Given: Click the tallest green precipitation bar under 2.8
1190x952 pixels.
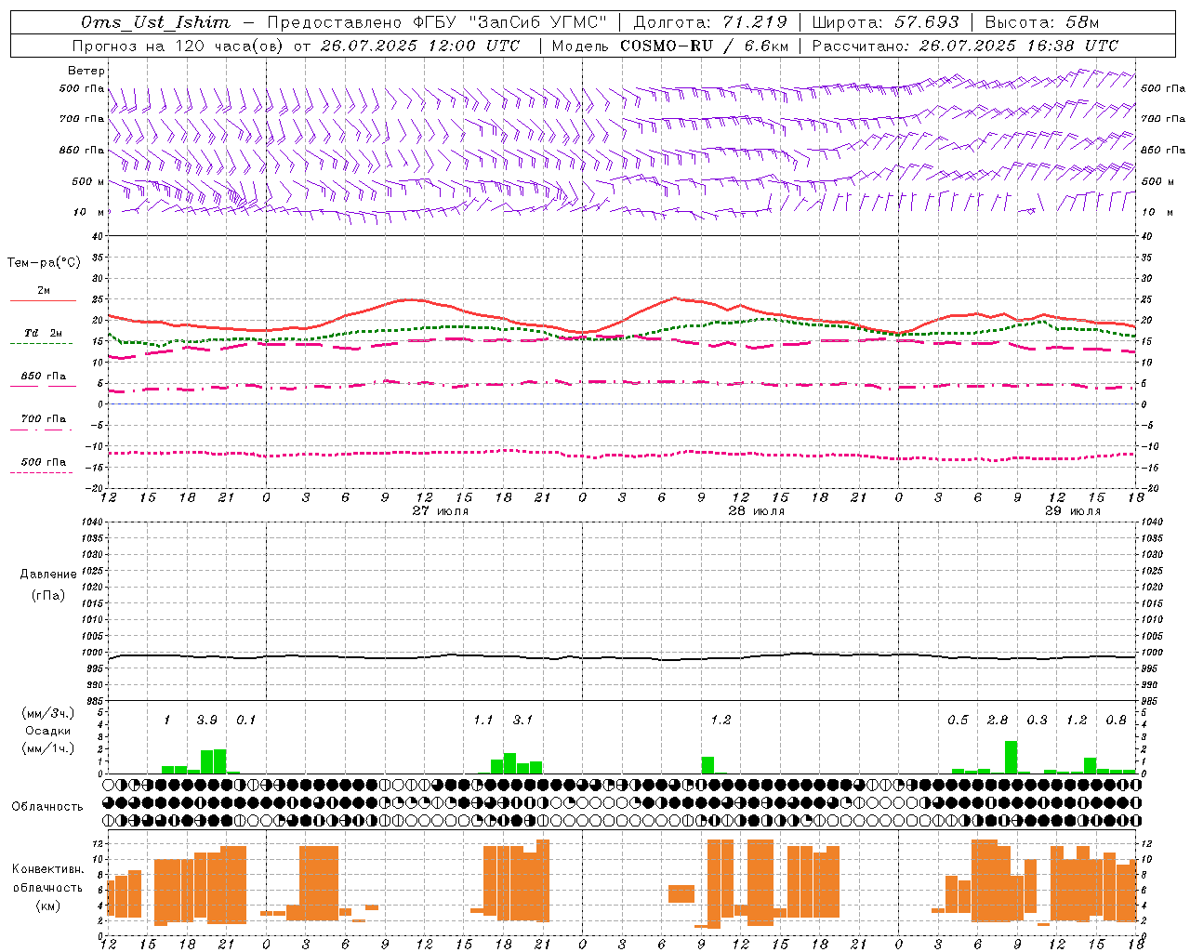Looking at the screenshot, I should pyautogui.click(x=1011, y=757).
